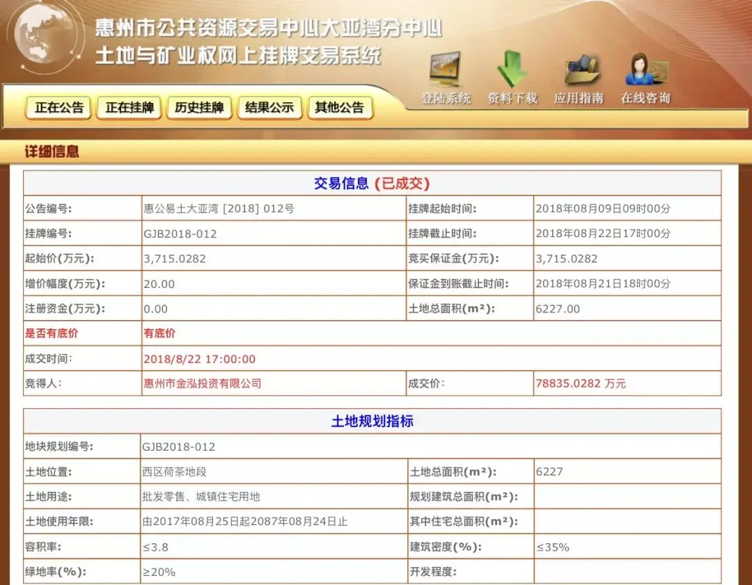This screenshot has height=585, width=752.
Task: Select the land use 批发零售、城镇住宅用地
Action: 201,497
